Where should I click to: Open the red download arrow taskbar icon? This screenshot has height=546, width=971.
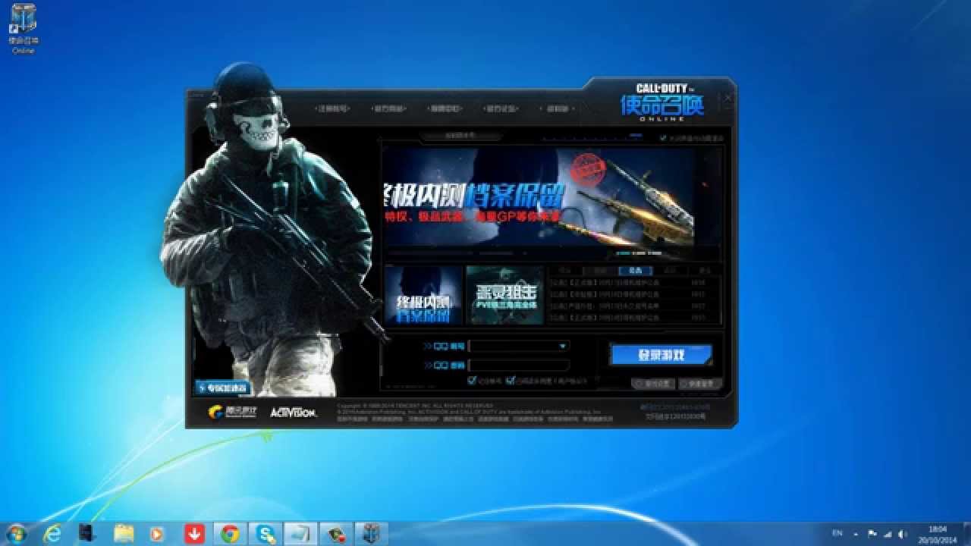pyautogui.click(x=194, y=534)
